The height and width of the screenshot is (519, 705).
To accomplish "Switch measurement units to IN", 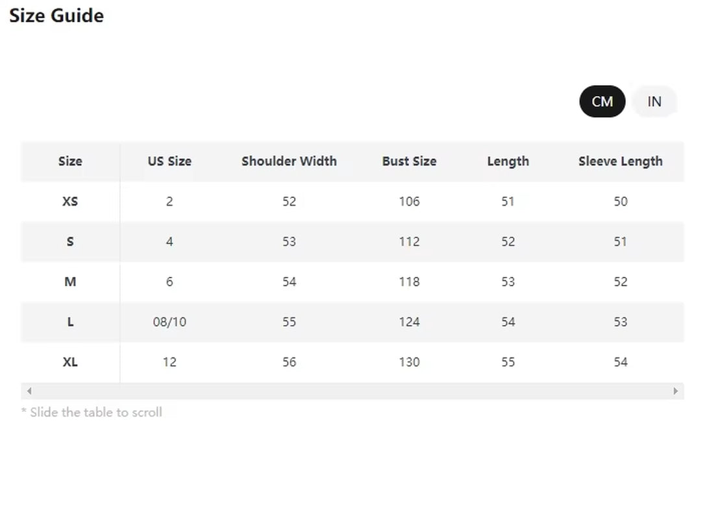I will [654, 101].
